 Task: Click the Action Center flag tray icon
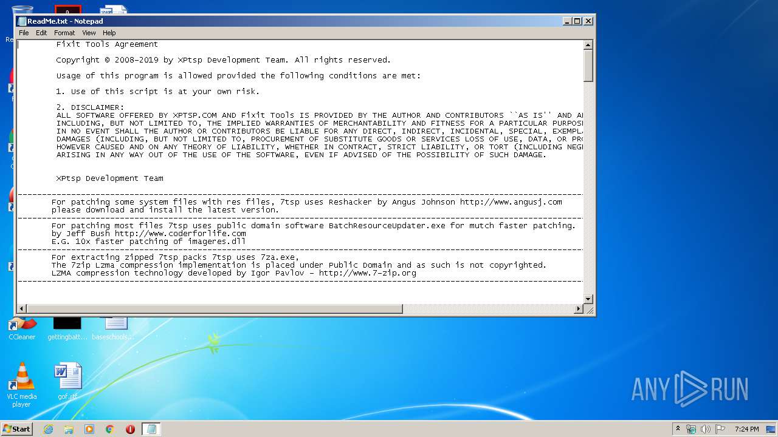[720, 429]
